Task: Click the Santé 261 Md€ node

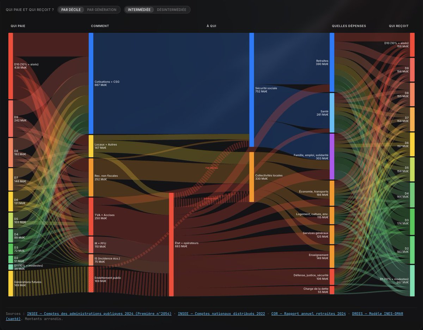Action: [x=332, y=113]
